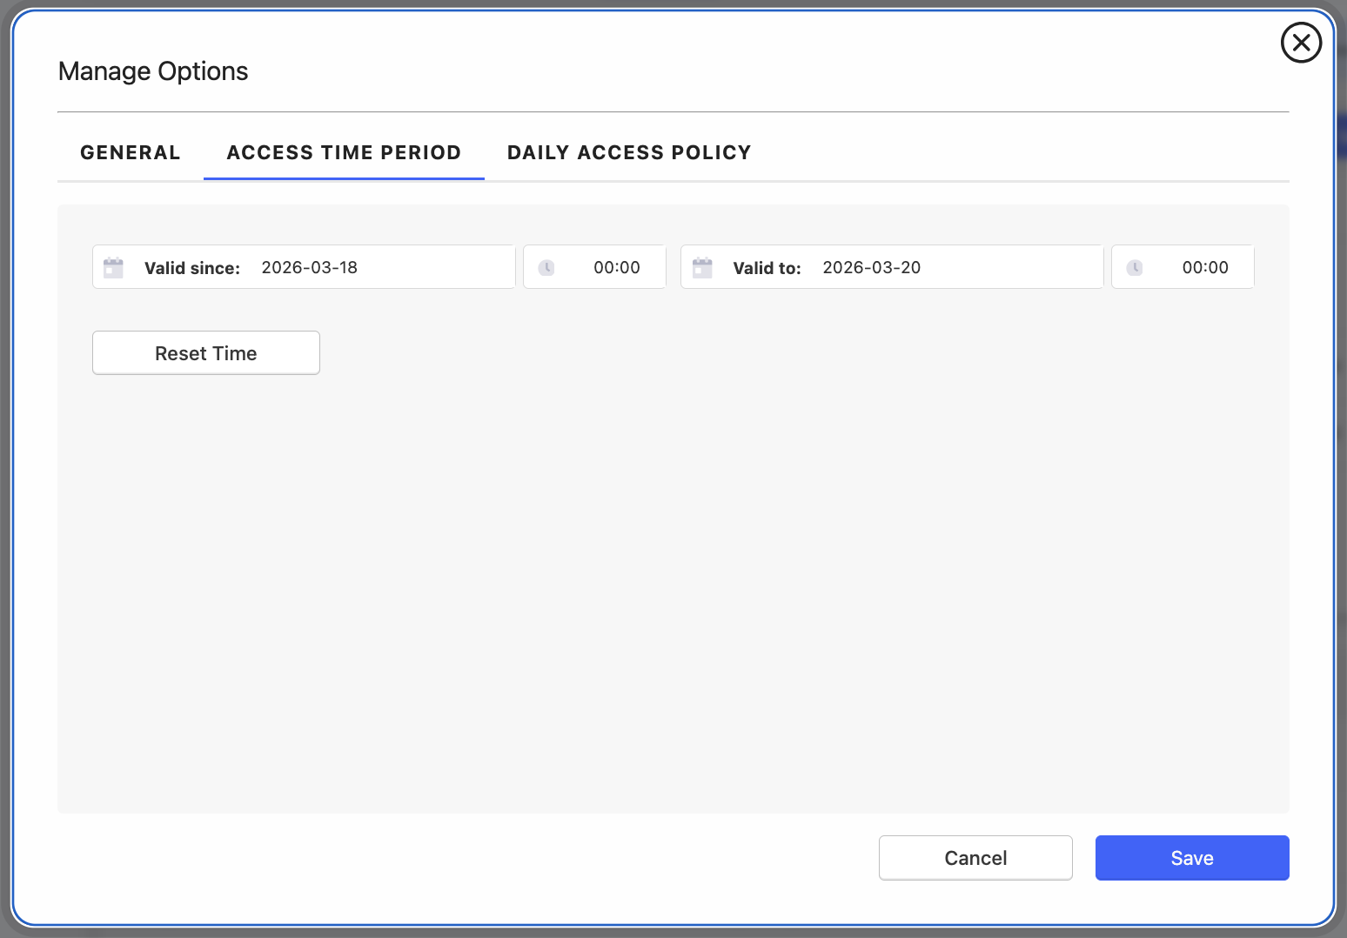Screen dimensions: 1347x938
Task: Save the access time settings
Action: (x=1191, y=858)
